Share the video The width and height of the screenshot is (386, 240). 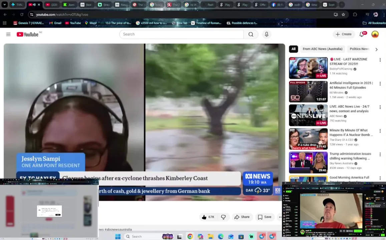(242, 217)
